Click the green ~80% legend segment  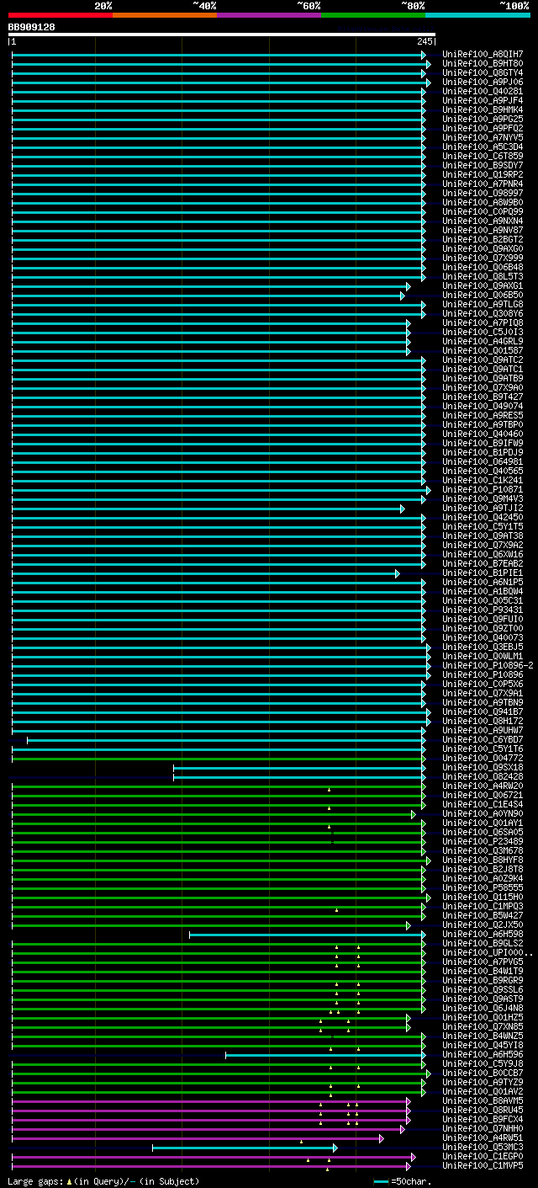coord(373,14)
